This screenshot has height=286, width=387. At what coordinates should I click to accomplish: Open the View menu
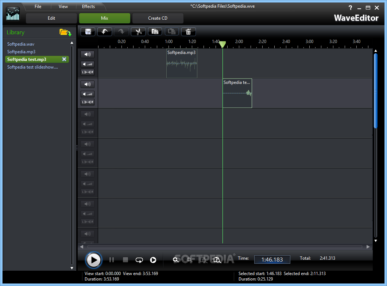[x=63, y=7]
